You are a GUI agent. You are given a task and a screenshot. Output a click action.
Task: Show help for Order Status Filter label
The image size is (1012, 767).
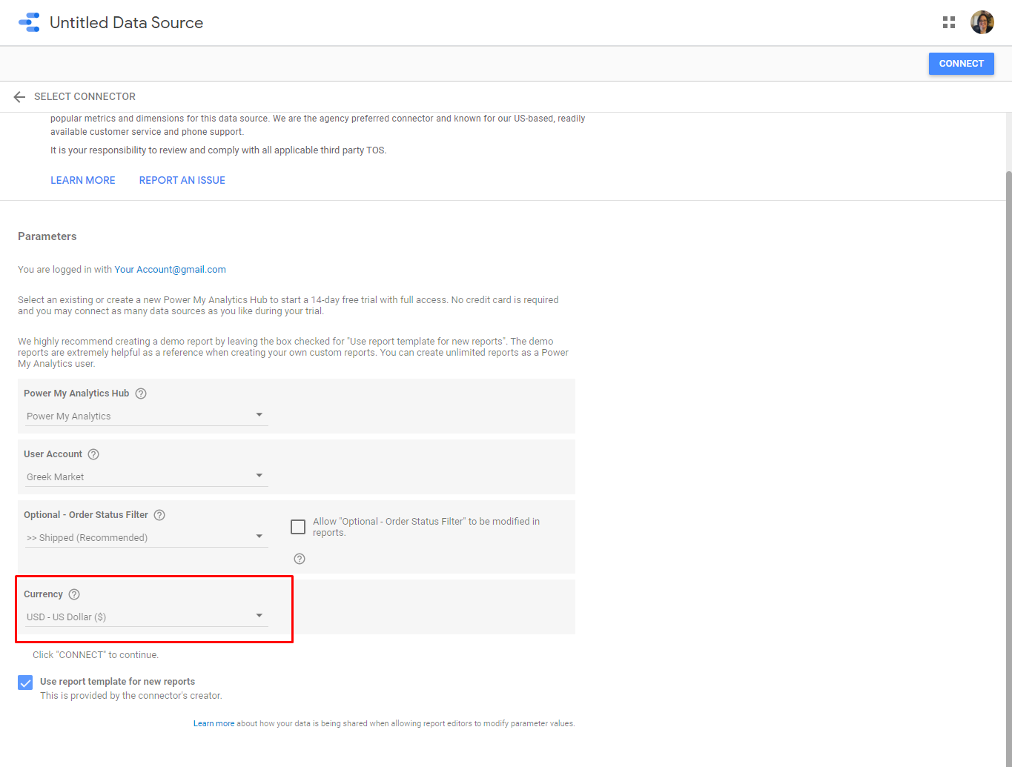[159, 515]
